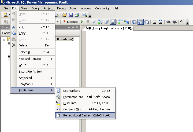Screen dimensions: 193x132
Task: Toggle the Include Actual Execution Plan button
Action: pyautogui.click(x=120, y=22)
